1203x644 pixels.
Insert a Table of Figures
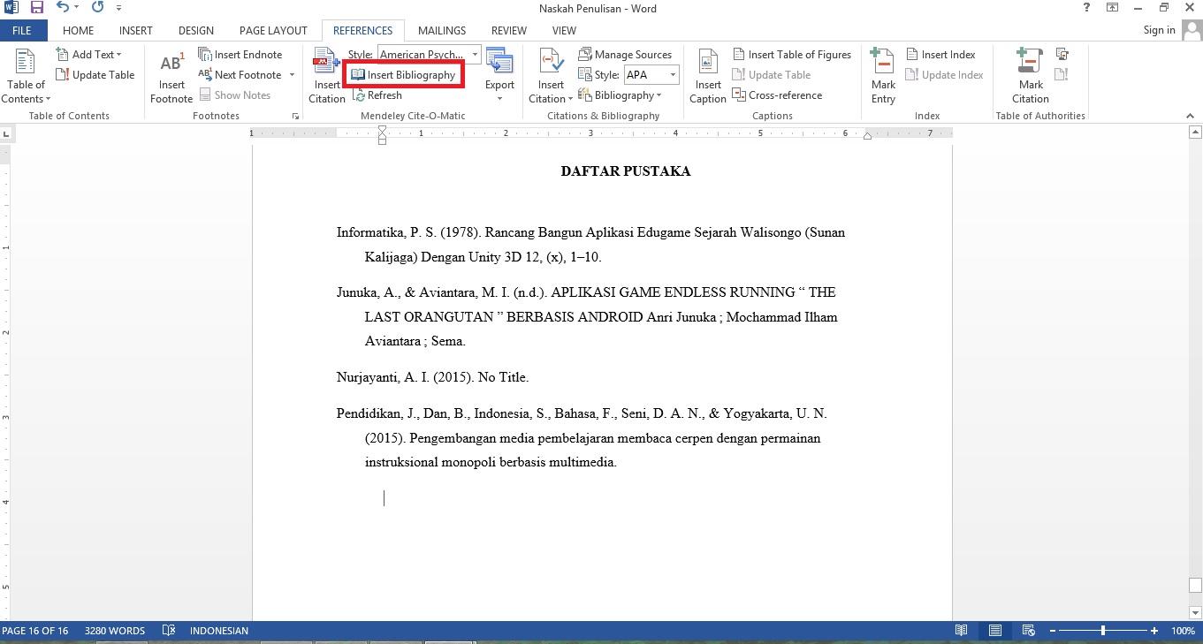[792, 54]
